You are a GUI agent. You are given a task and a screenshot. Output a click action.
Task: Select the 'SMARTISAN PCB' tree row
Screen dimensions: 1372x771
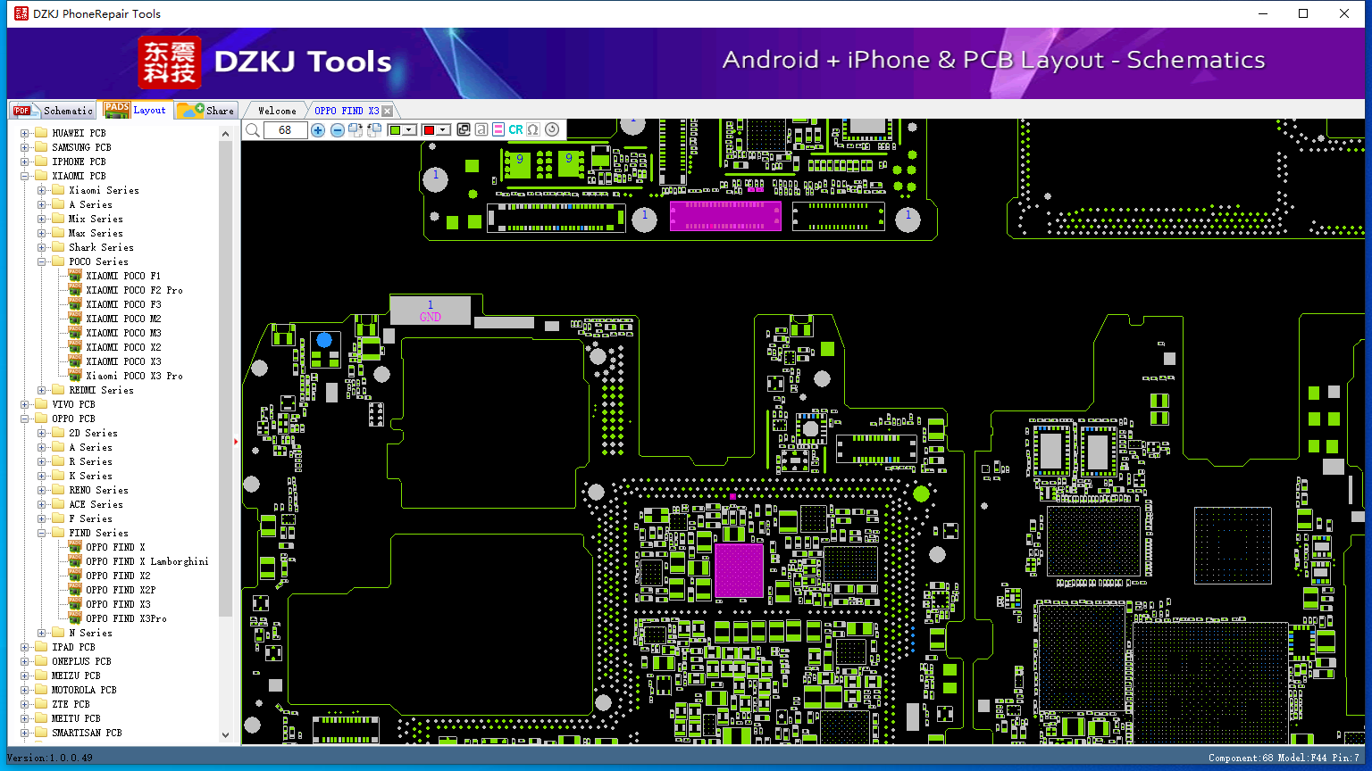pyautogui.click(x=87, y=733)
